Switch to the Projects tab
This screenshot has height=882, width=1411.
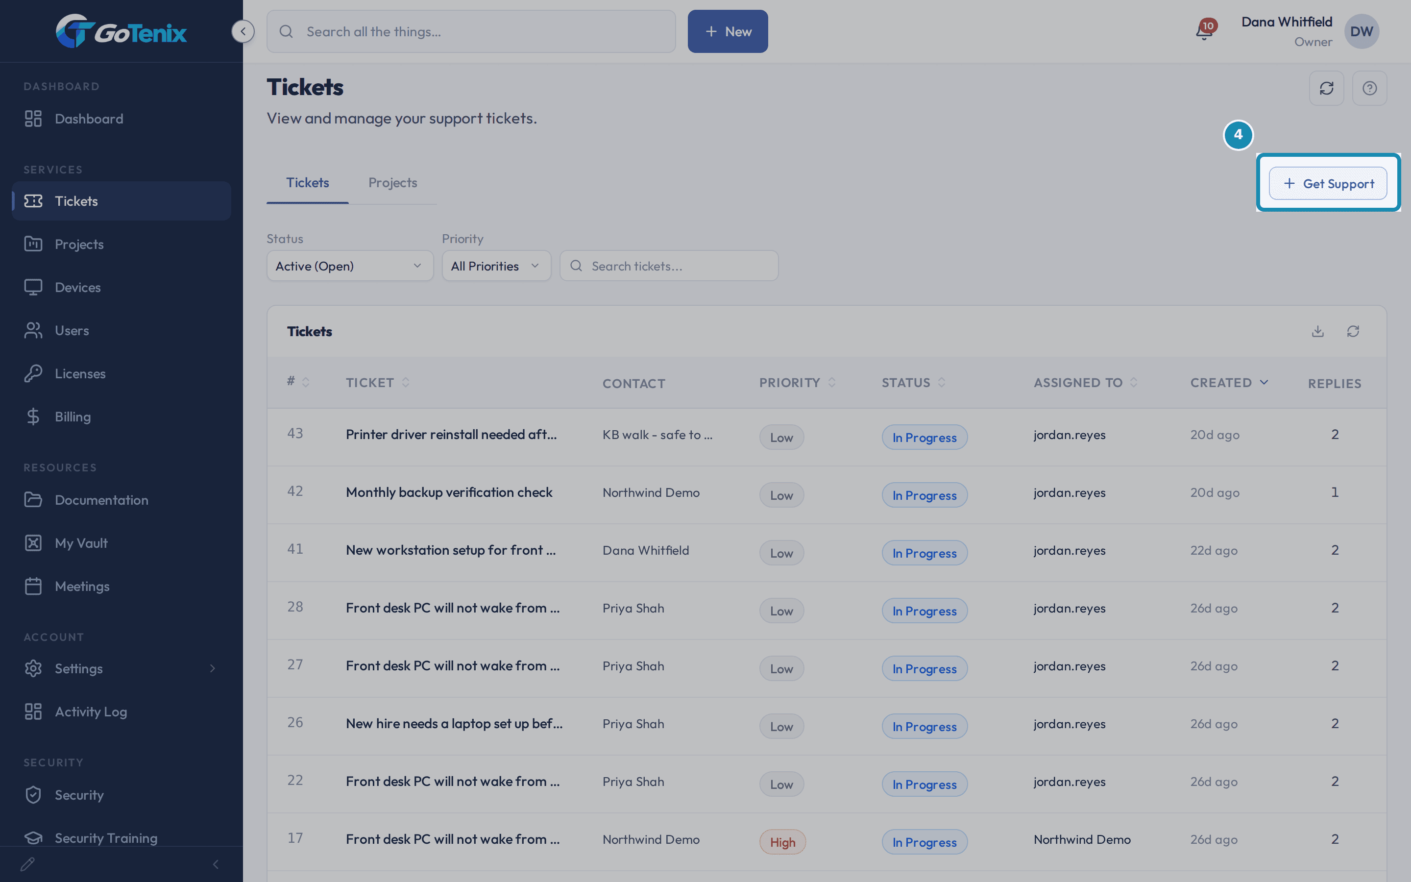click(392, 183)
